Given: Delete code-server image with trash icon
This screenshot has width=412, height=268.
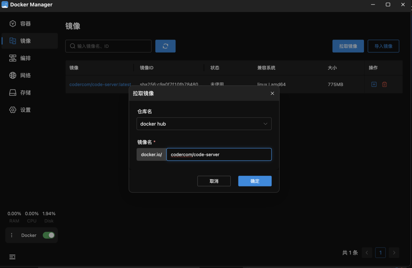Looking at the screenshot, I should [x=385, y=84].
